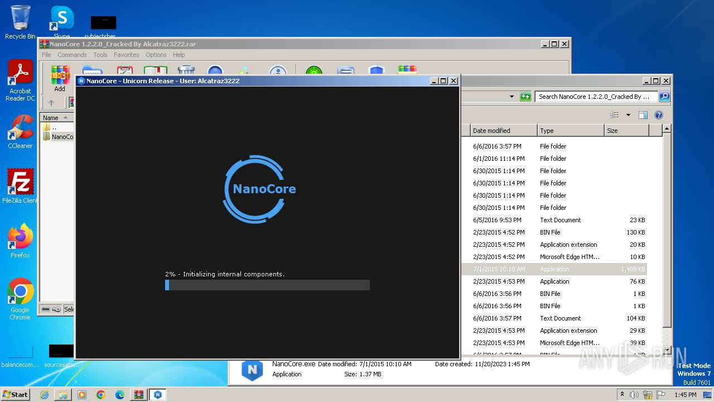
Task: Show hidden tray icons arrow
Action: point(622,395)
